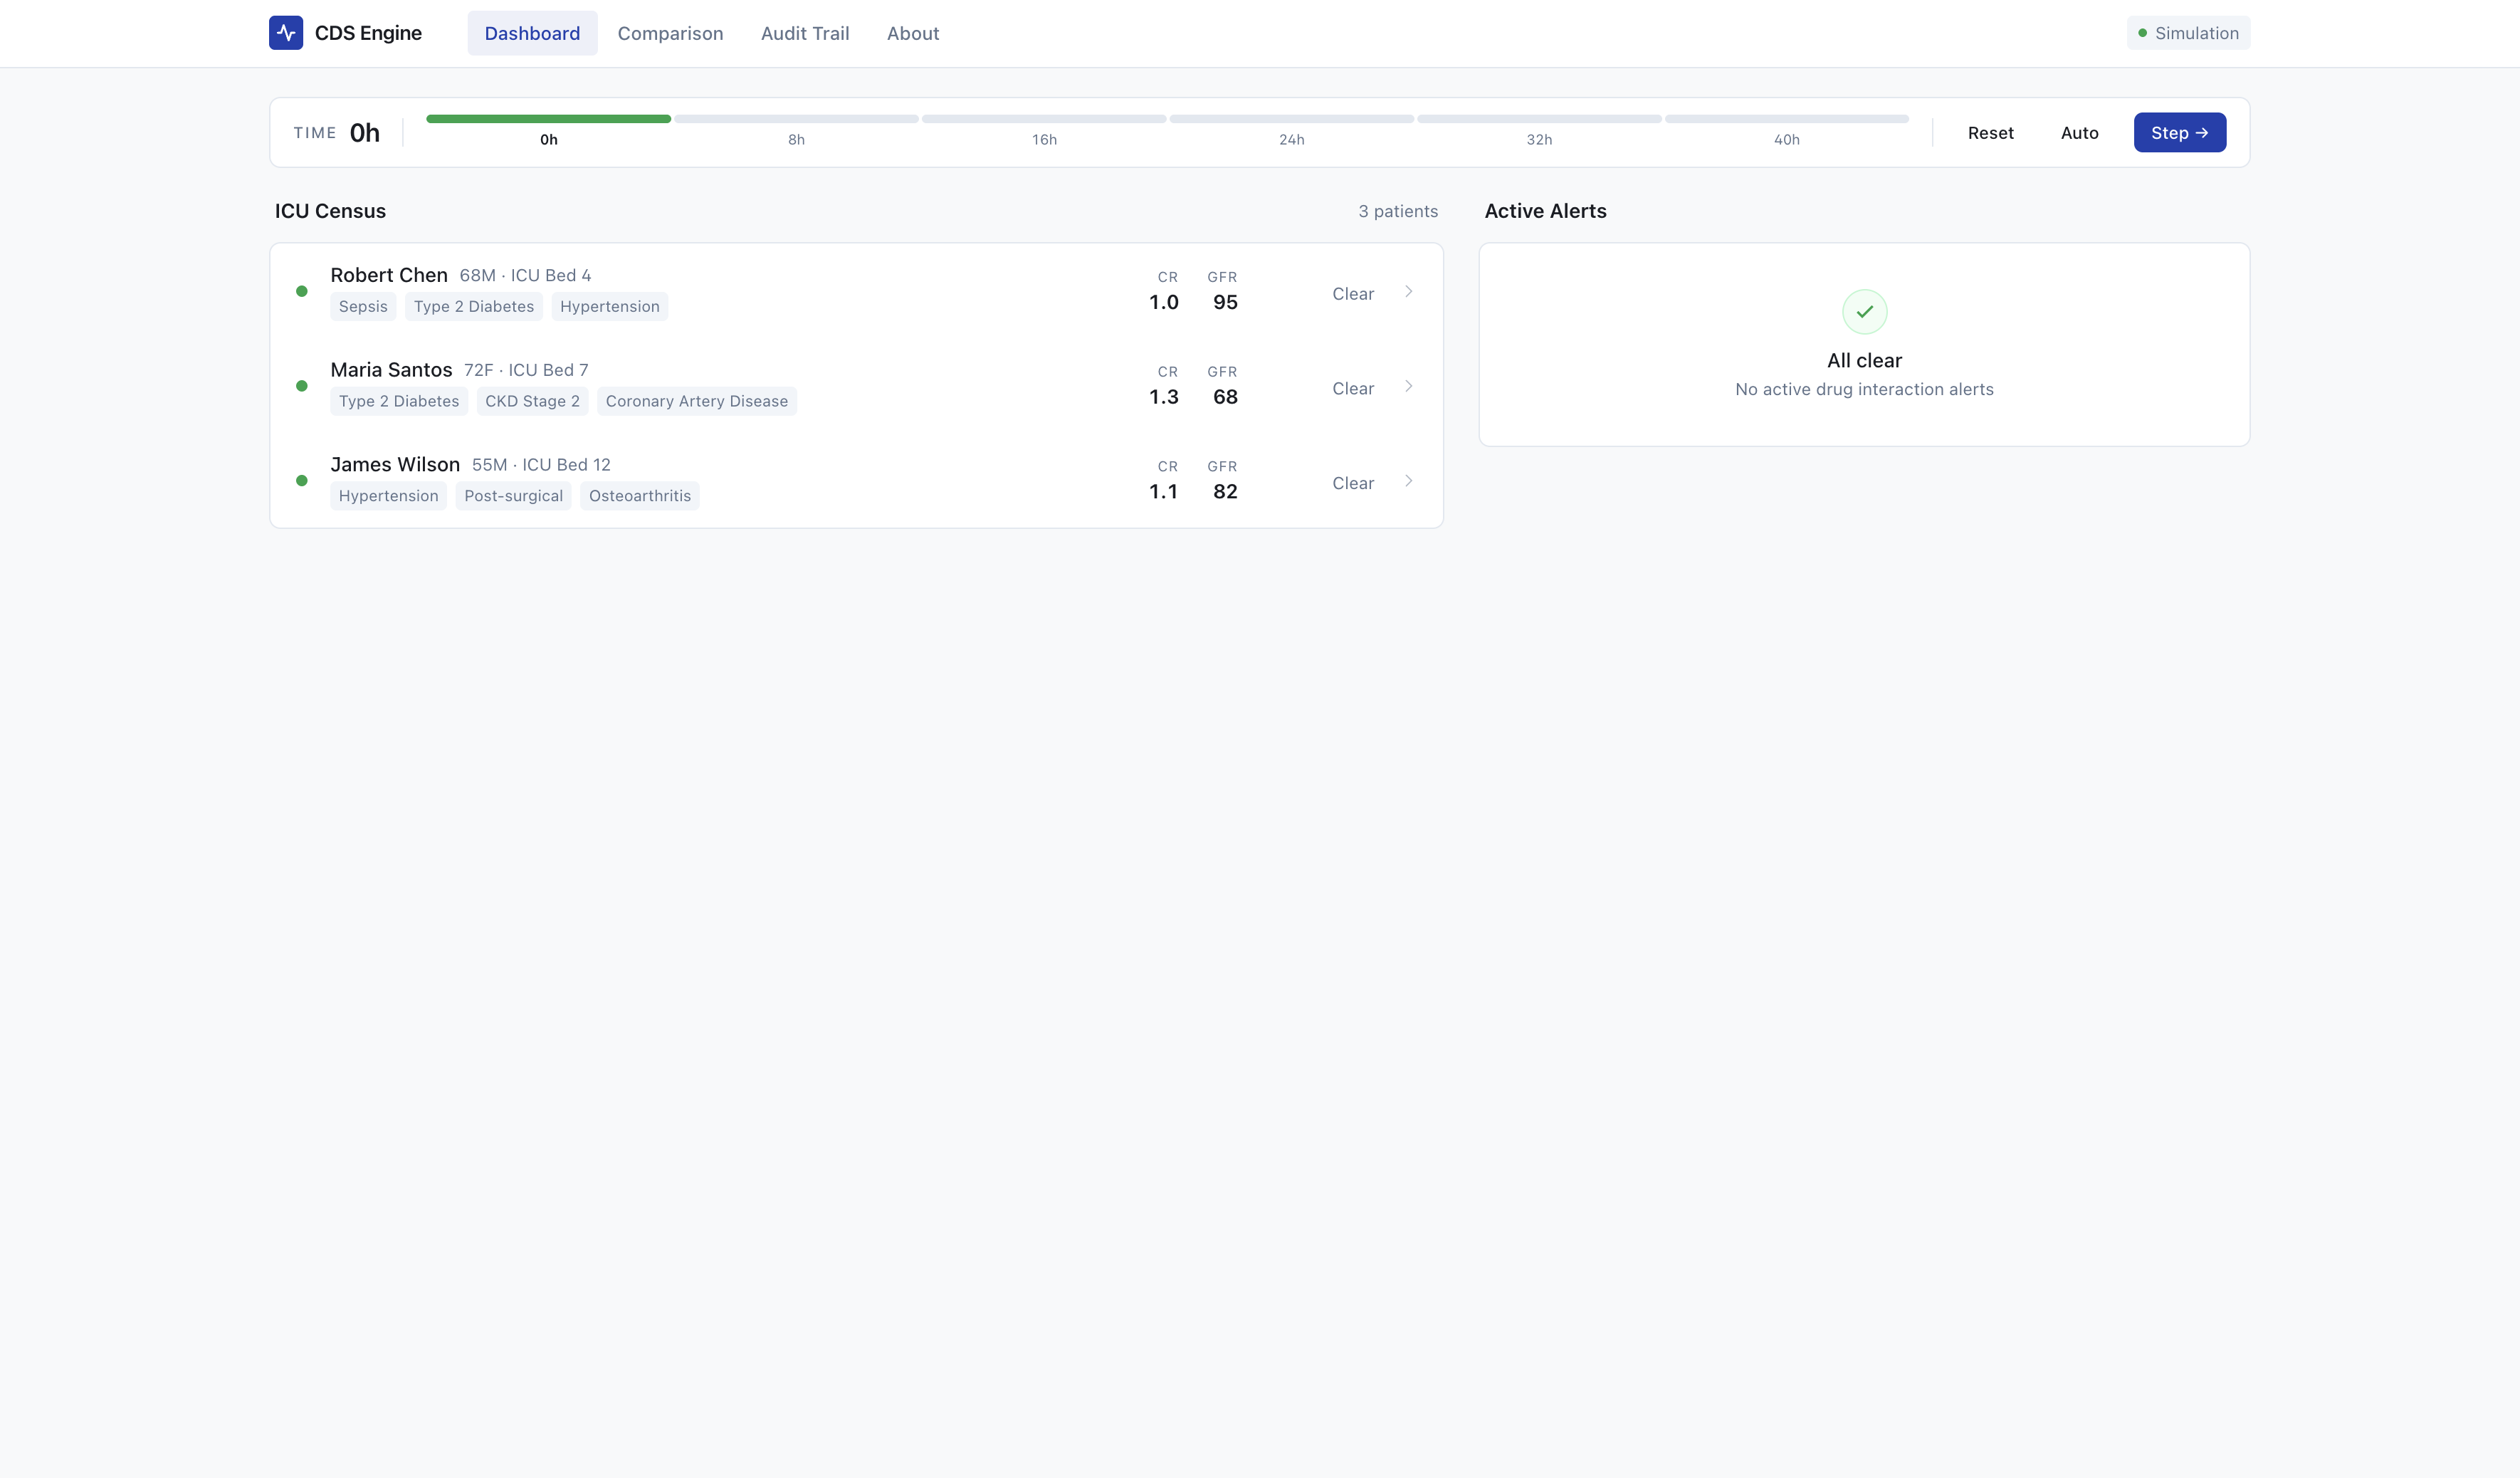
Task: Select the 8h timeline segment
Action: click(x=796, y=120)
